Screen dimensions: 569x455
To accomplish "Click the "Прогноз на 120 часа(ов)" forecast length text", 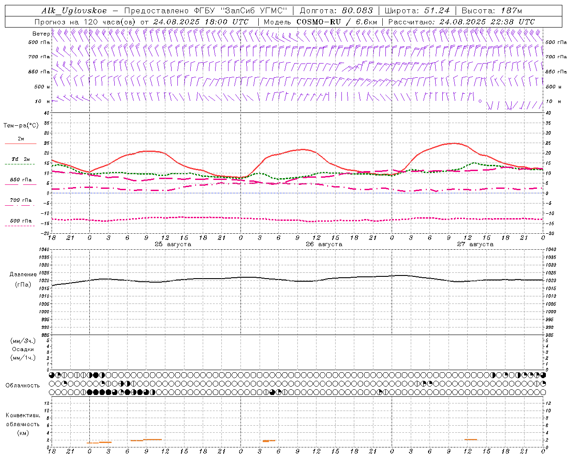I will point(85,22).
